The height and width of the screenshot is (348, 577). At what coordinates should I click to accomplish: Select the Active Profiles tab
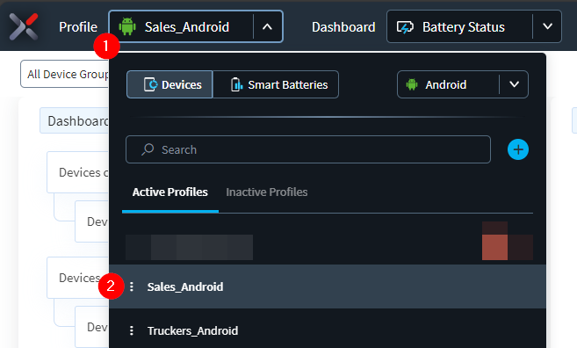pyautogui.click(x=170, y=192)
